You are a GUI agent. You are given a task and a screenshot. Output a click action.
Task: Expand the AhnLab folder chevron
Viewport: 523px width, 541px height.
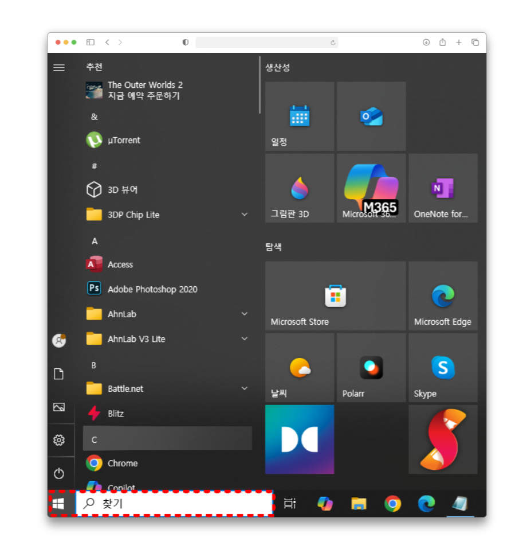pos(244,314)
